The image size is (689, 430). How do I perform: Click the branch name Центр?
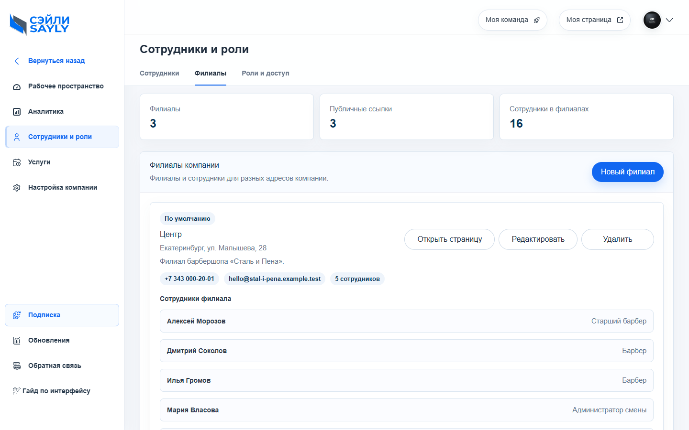click(171, 235)
